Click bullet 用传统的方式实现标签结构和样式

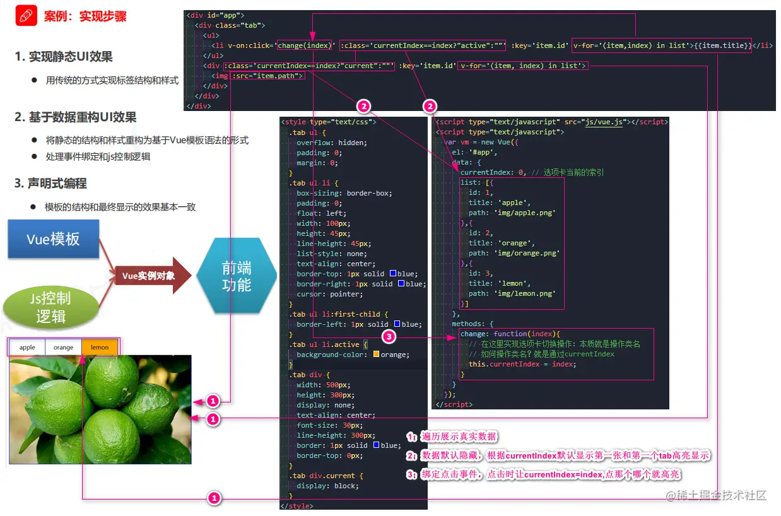click(x=112, y=81)
